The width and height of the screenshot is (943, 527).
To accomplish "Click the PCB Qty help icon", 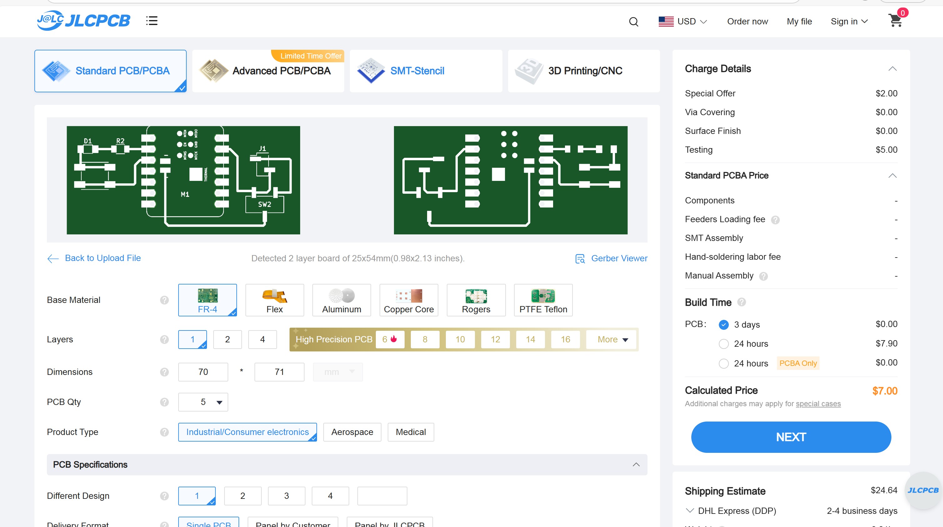I will coord(164,402).
